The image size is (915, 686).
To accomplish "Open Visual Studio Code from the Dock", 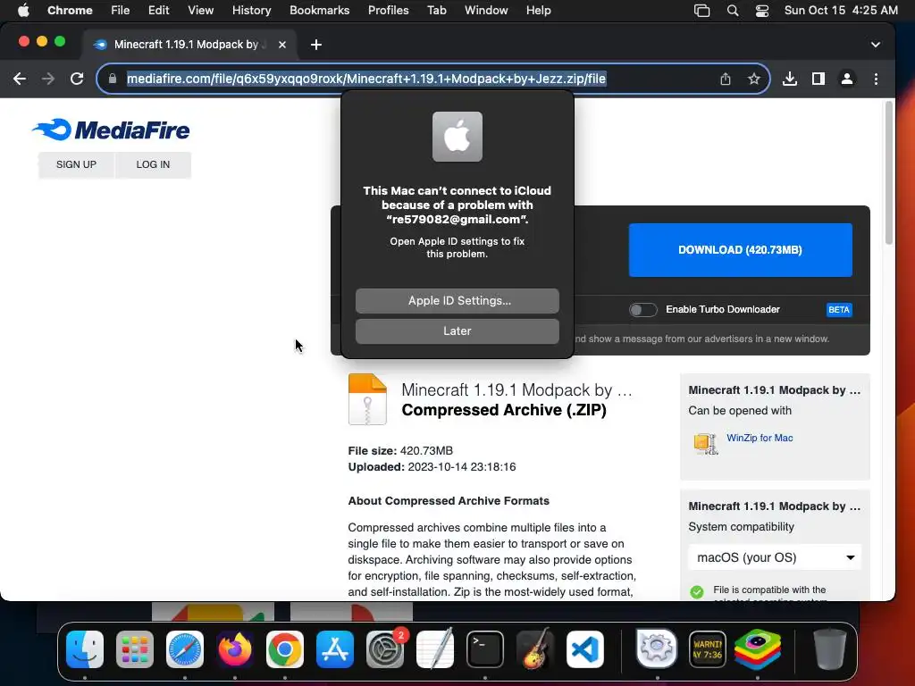I will point(584,649).
